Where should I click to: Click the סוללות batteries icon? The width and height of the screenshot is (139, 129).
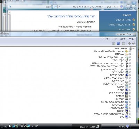pyautogui.click(x=127, y=111)
